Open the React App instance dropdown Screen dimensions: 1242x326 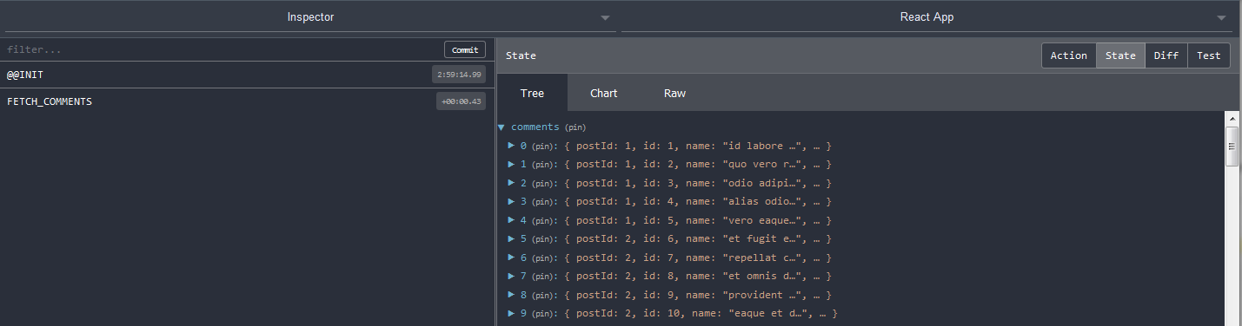click(x=927, y=17)
